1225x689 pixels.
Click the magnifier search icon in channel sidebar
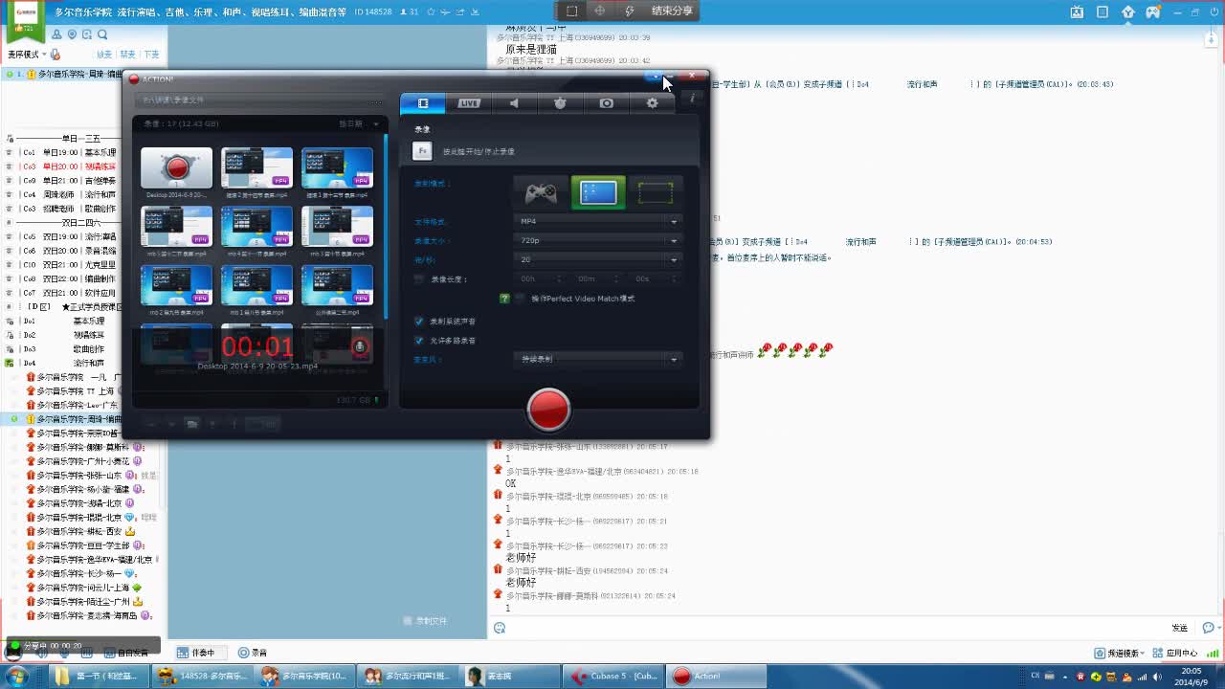tap(101, 35)
